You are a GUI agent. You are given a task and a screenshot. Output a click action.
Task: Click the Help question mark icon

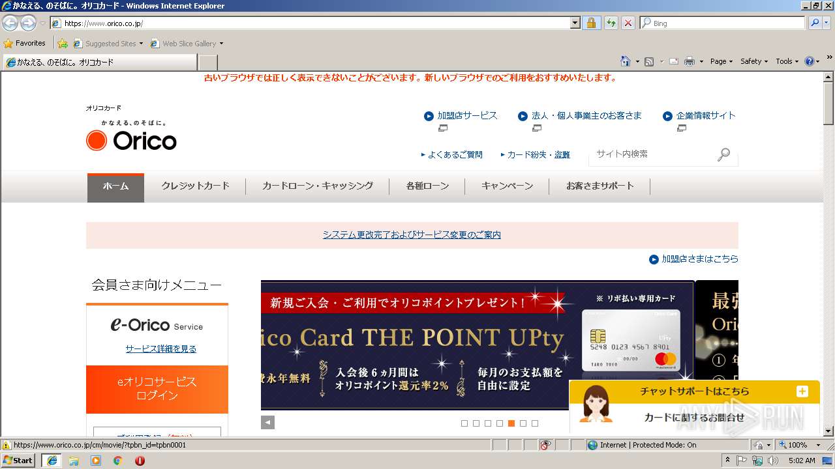tap(809, 61)
